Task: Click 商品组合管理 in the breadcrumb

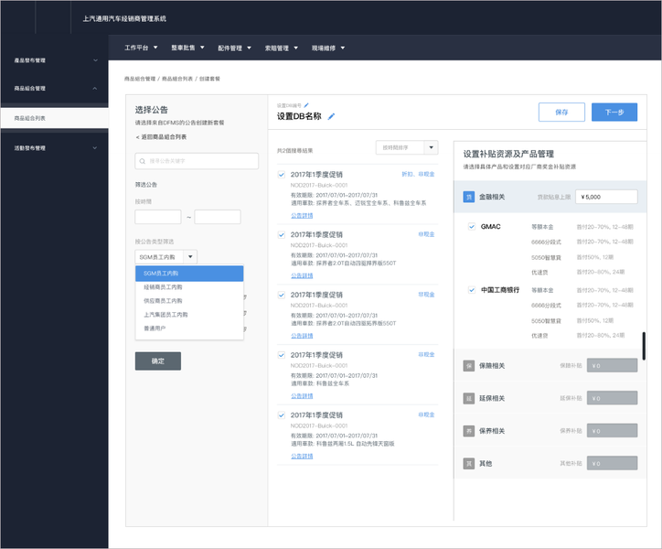Action: [140, 79]
